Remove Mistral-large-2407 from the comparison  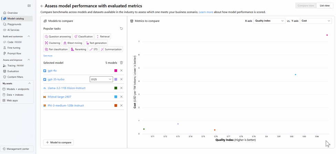pyautogui.click(x=121, y=97)
